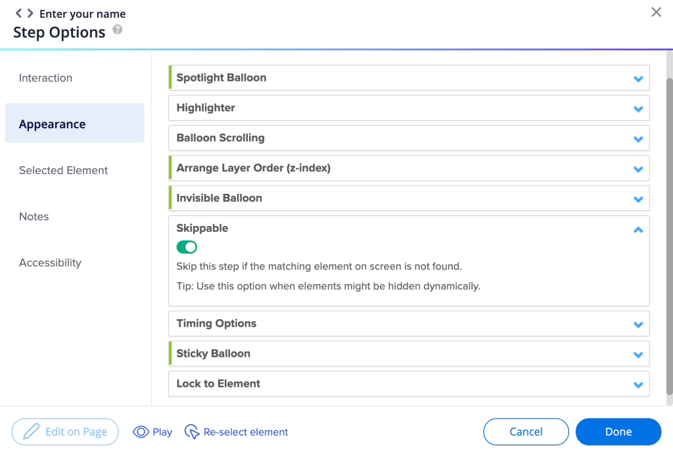Click the next step right arrow icon
Image resolution: width=673 pixels, height=452 pixels.
(30, 13)
